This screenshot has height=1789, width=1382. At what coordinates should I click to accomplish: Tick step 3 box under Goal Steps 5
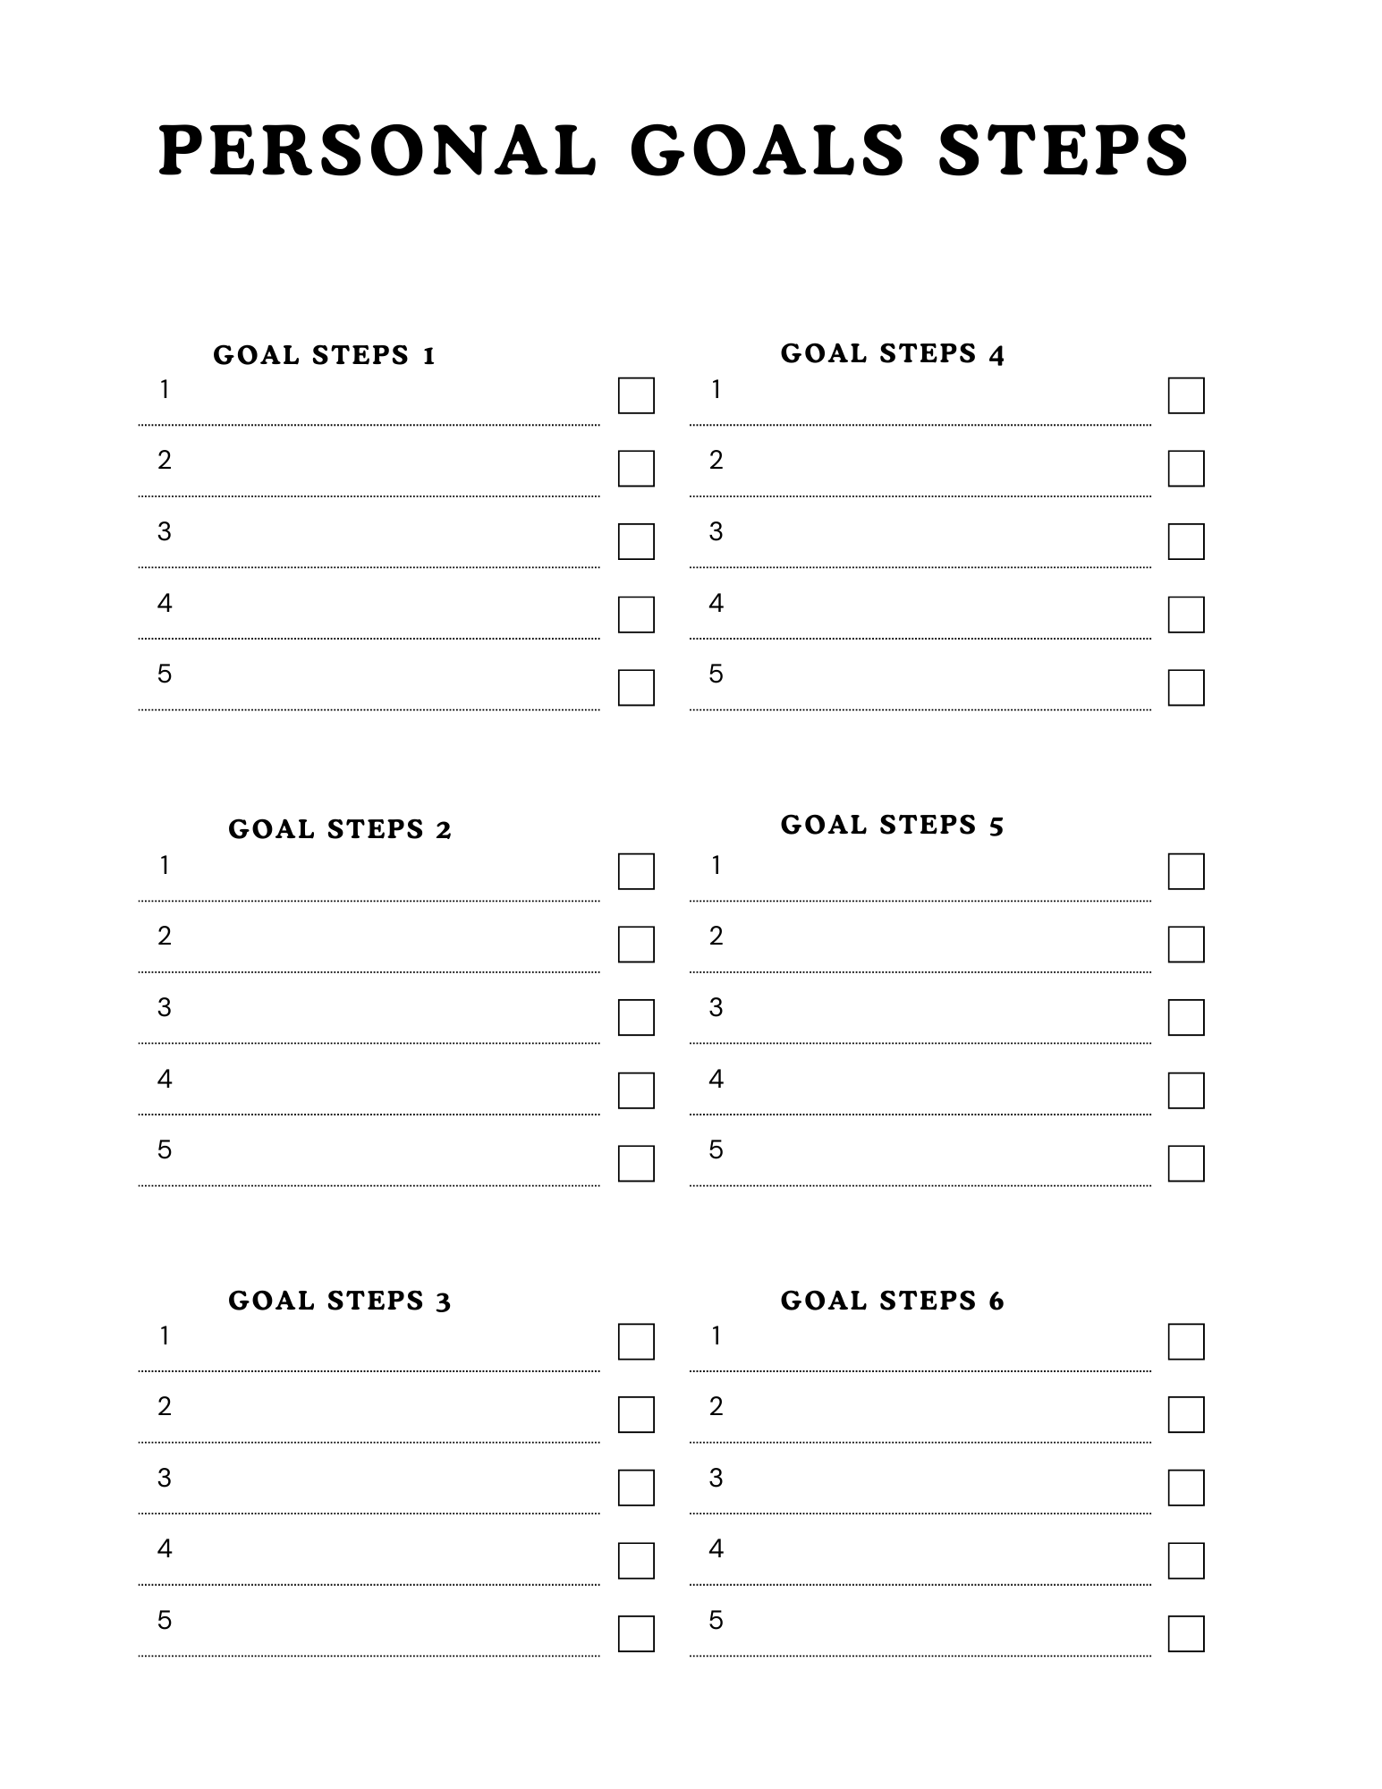pos(1186,1017)
